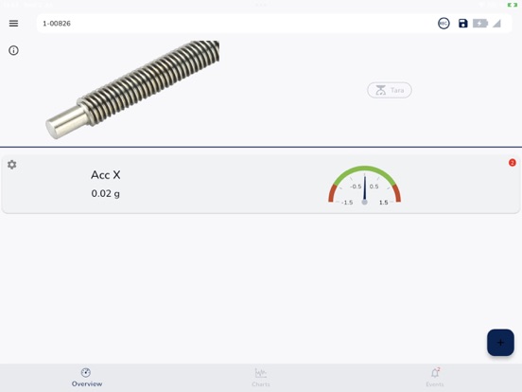
Task: Tap the iOS battery status icon
Action: coord(512,5)
